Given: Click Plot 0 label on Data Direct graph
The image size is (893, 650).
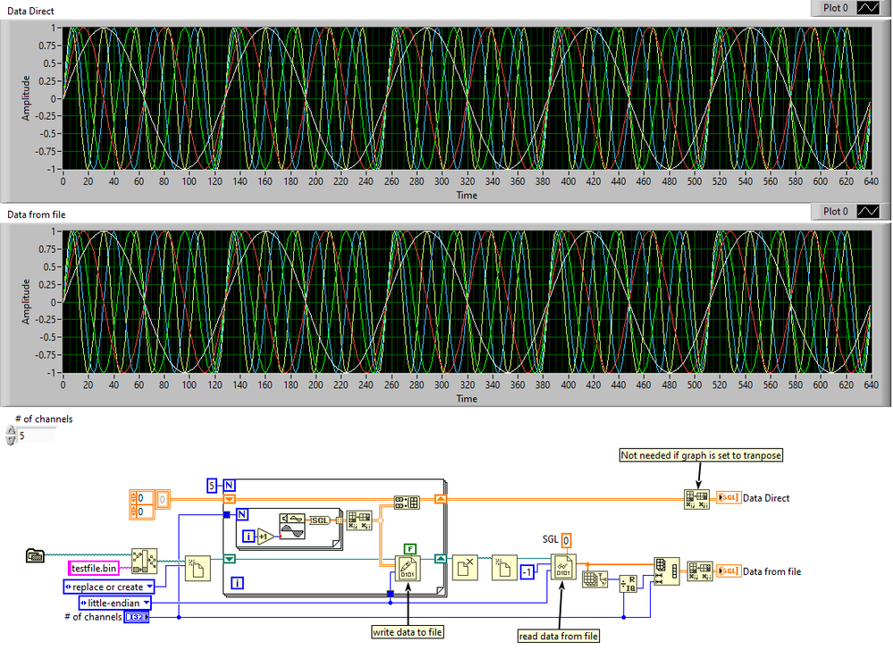Looking at the screenshot, I should pos(836,8).
